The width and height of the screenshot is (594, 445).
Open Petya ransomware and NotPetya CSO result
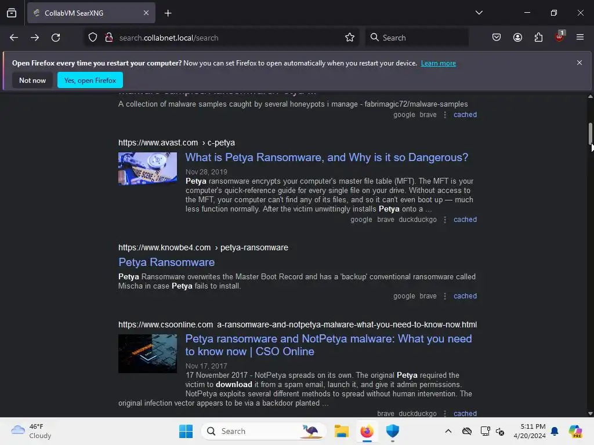click(x=328, y=345)
